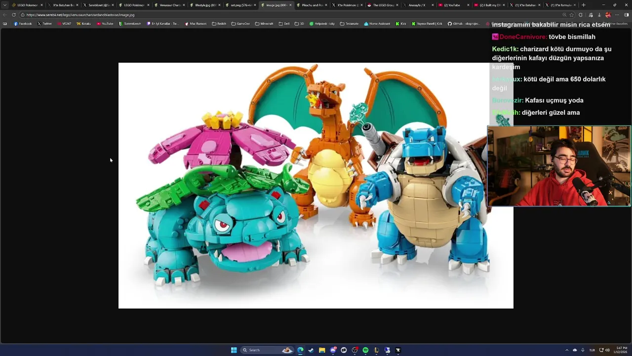Open File Explorer from the taskbar
Image resolution: width=632 pixels, height=356 pixels.
(322, 350)
